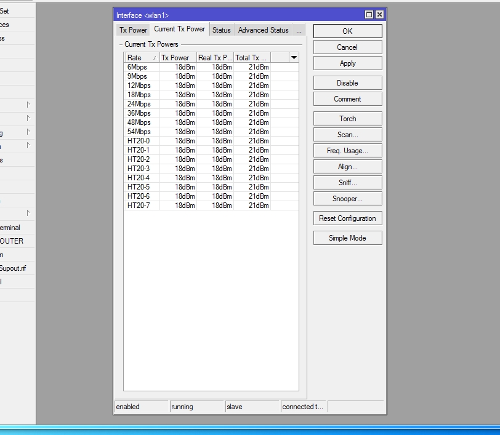Open the Align tool
The height and width of the screenshot is (435, 500).
coord(347,167)
